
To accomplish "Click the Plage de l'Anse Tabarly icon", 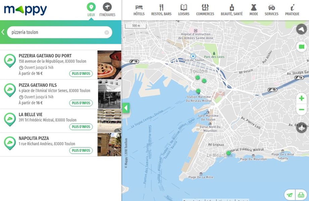I will coord(282,151).
